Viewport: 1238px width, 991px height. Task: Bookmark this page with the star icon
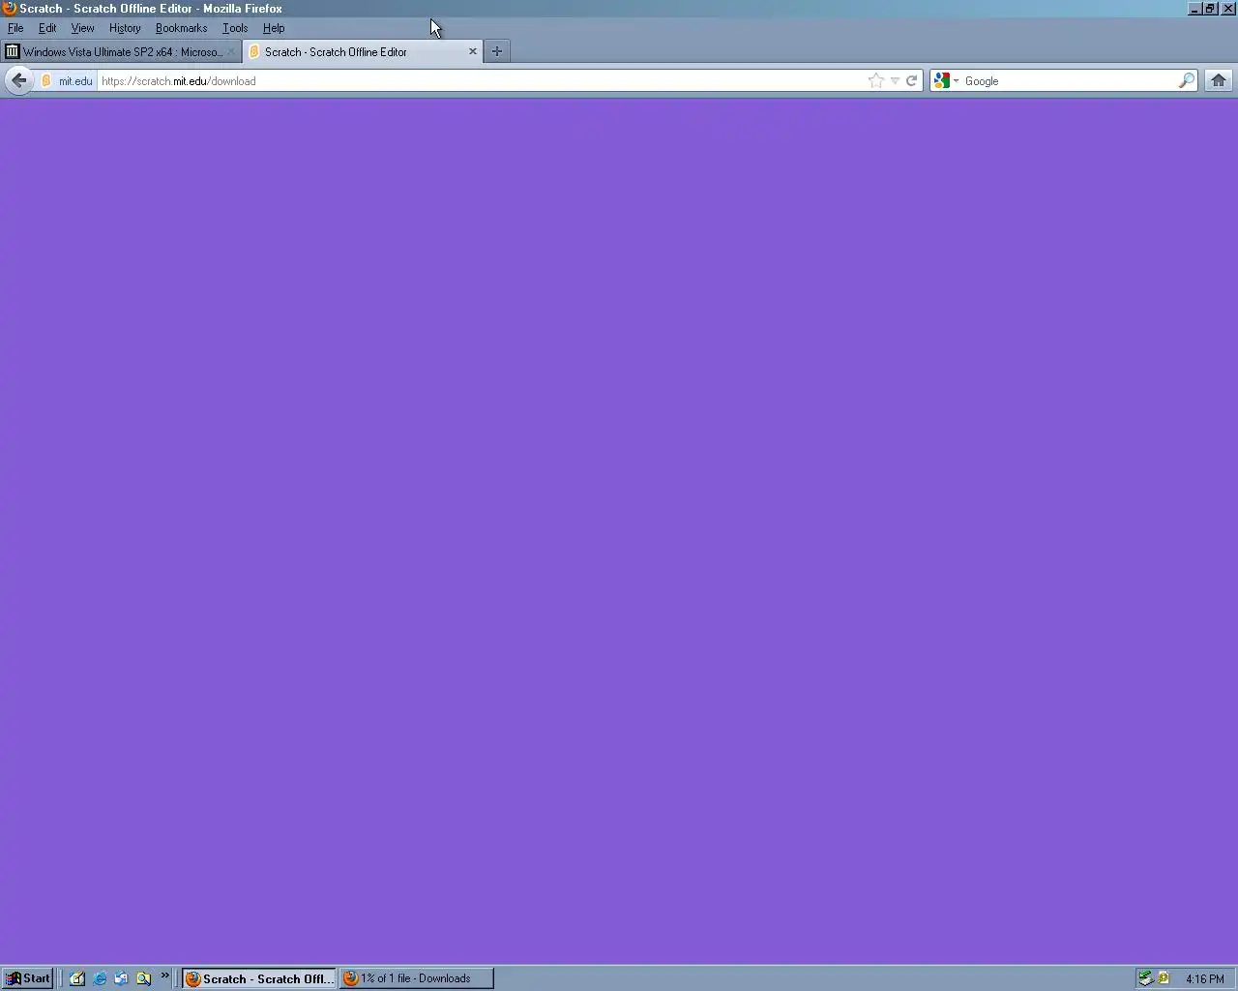pyautogui.click(x=875, y=80)
